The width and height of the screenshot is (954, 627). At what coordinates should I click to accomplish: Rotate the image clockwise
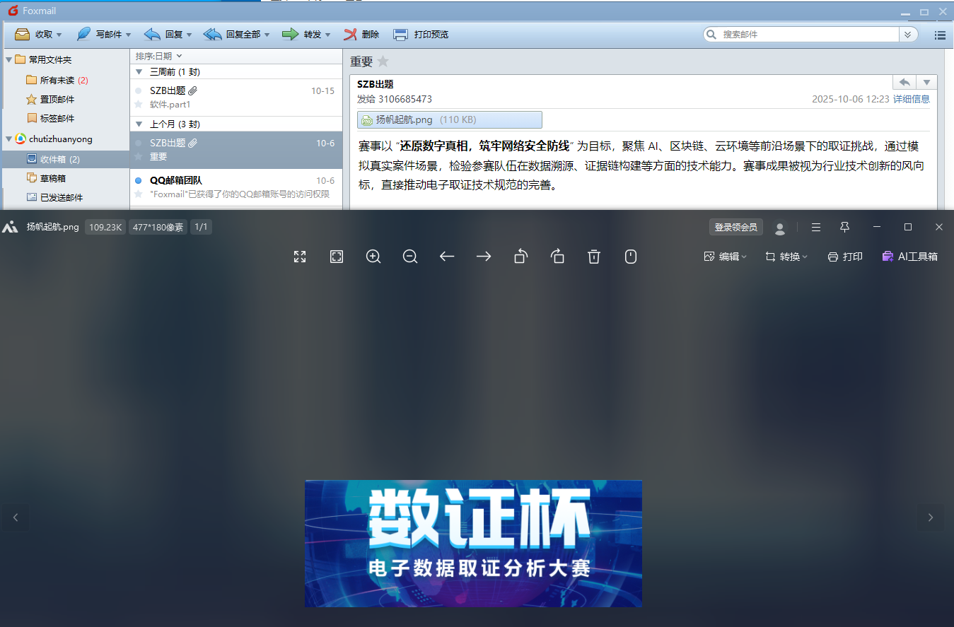tap(557, 257)
